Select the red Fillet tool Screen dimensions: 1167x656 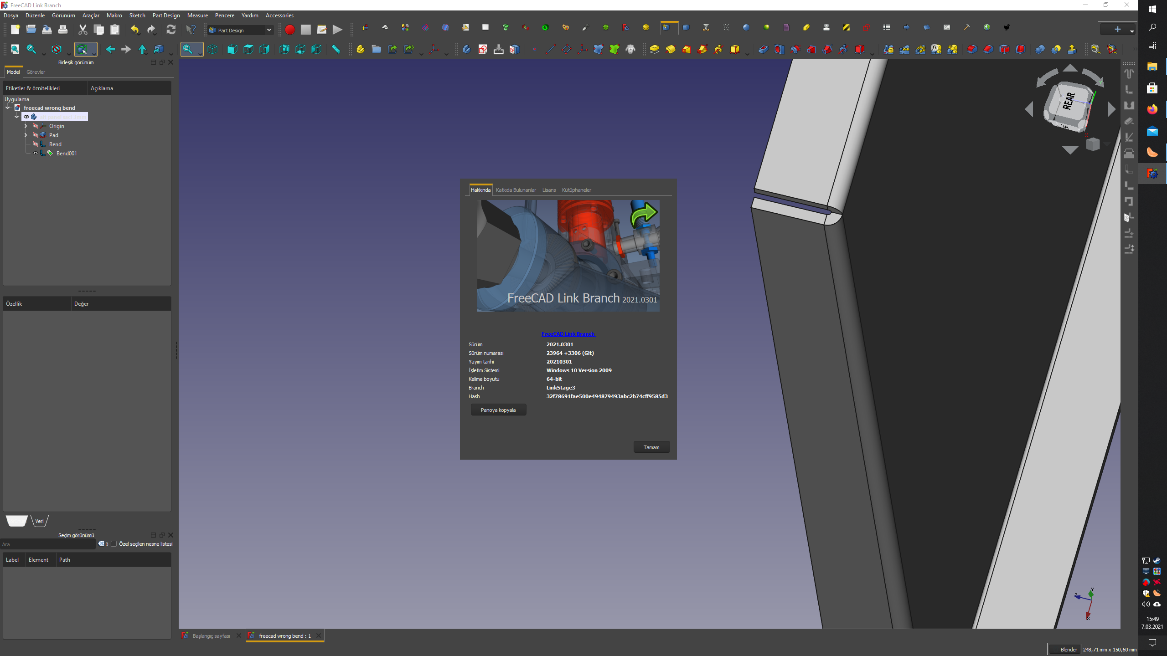[x=972, y=49]
